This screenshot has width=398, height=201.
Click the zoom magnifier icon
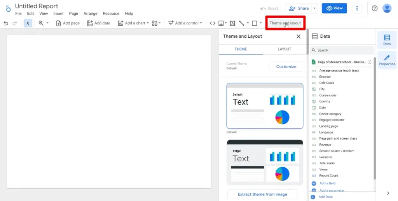tap(41, 23)
